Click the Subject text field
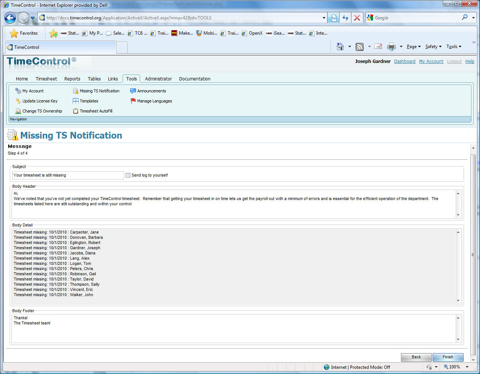 click(x=68, y=175)
